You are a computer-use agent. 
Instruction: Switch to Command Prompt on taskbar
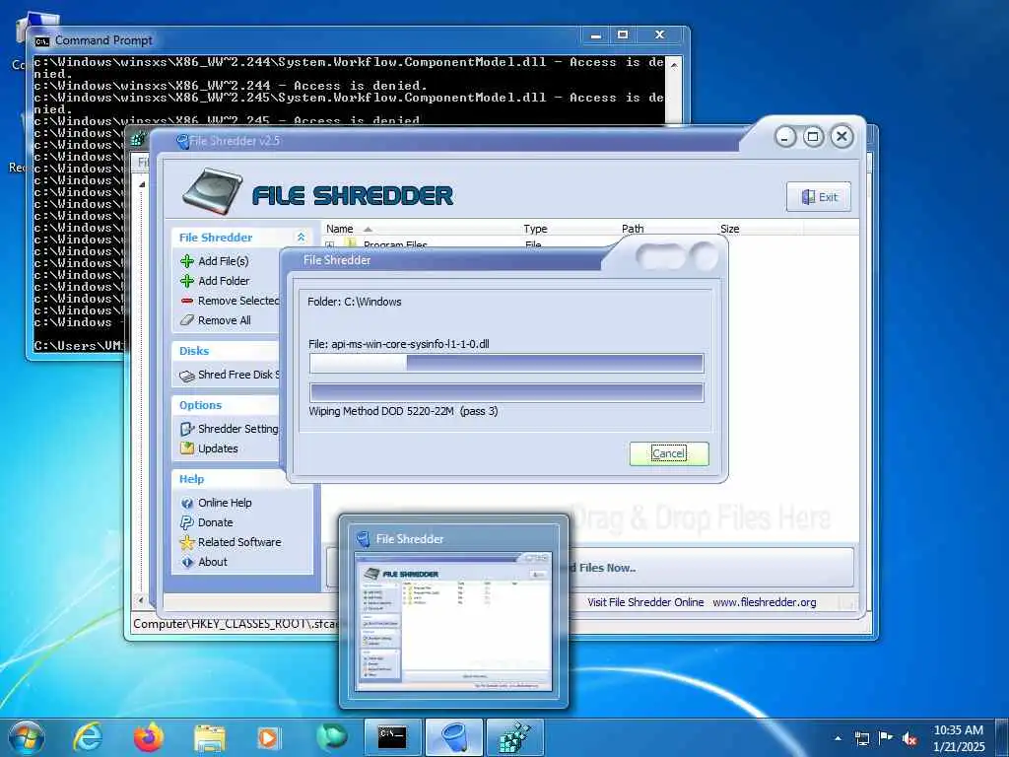pyautogui.click(x=392, y=737)
